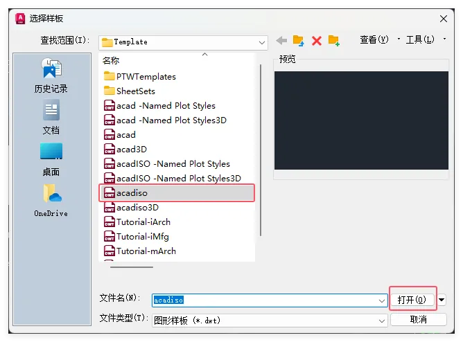Image resolution: width=463 pixels, height=342 pixels.
Task: Click the 取消 cancel button
Action: pyautogui.click(x=419, y=319)
